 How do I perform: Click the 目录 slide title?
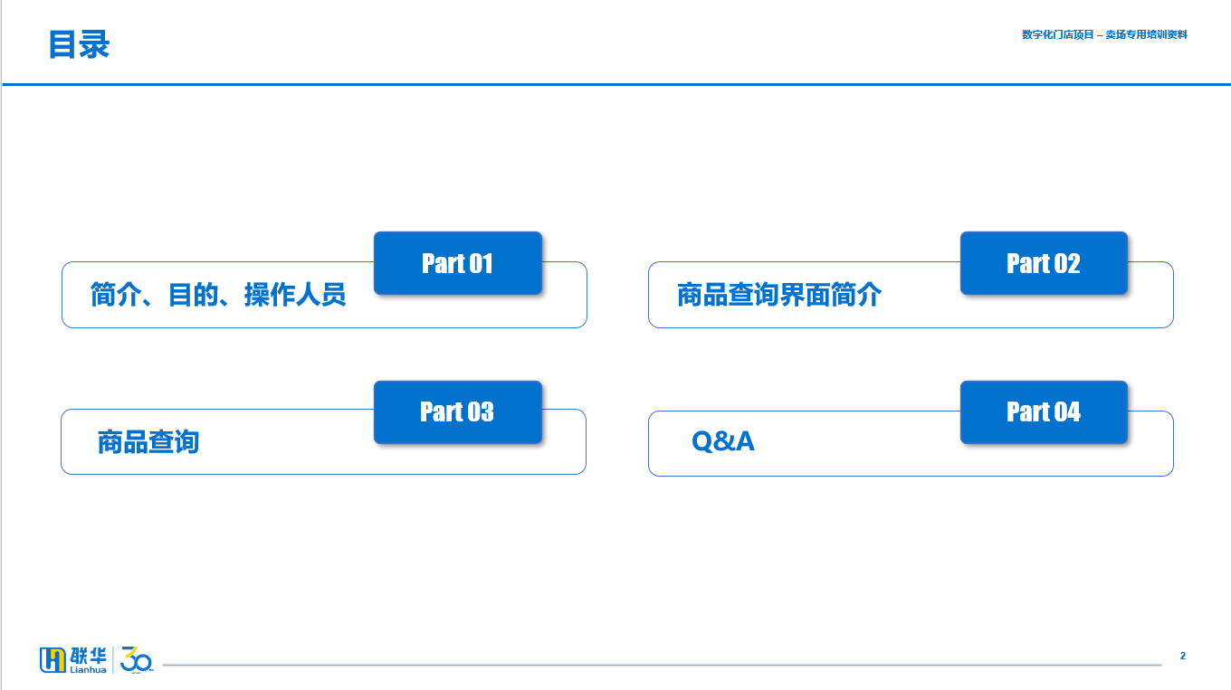[x=79, y=44]
